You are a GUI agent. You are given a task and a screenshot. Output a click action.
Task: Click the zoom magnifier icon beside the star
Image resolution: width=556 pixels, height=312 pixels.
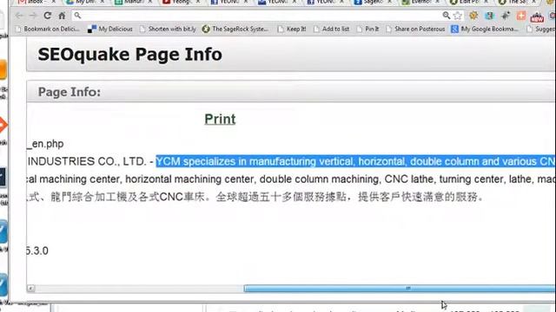pos(446,16)
